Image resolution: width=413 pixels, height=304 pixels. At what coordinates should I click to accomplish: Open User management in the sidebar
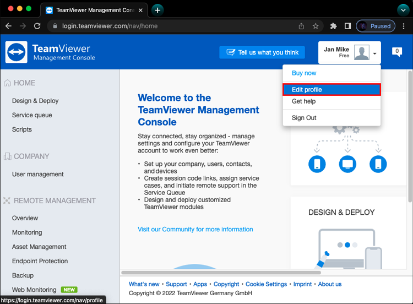38,174
